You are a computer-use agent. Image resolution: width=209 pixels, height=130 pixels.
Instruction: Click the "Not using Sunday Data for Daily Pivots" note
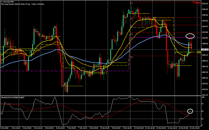pyautogui.click(x=16, y=4)
